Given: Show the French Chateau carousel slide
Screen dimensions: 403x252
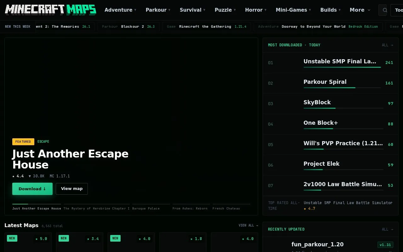Looking at the screenshot, I should coord(231,207).
